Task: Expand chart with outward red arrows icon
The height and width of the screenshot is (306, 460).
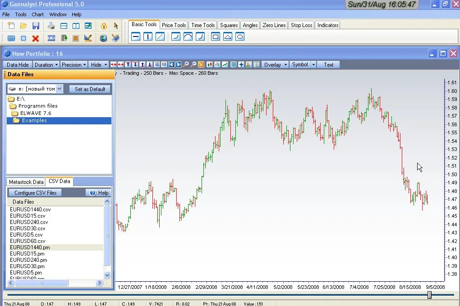Action: click(120, 64)
